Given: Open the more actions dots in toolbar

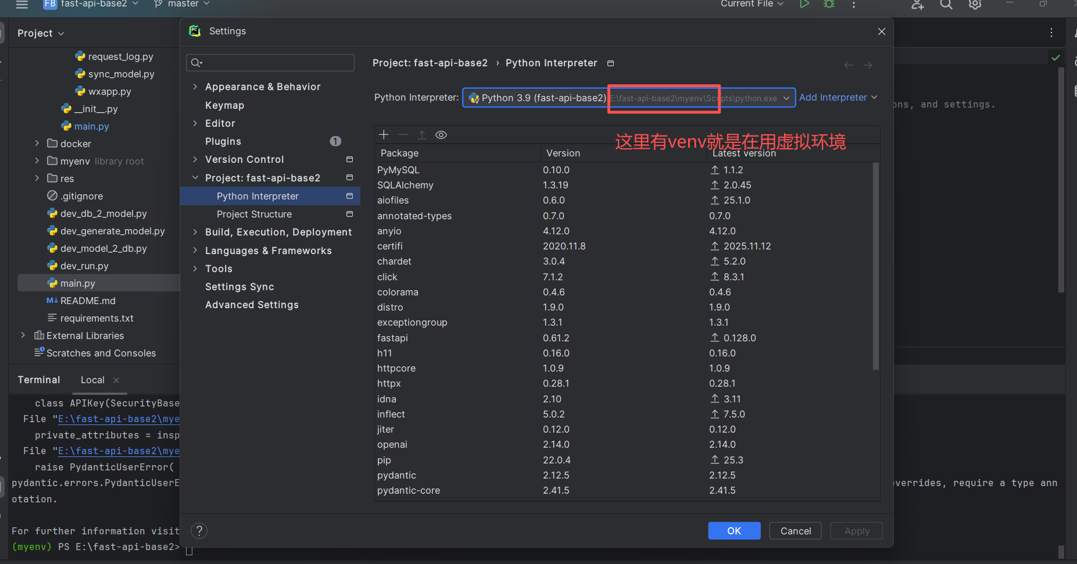Looking at the screenshot, I should [854, 4].
